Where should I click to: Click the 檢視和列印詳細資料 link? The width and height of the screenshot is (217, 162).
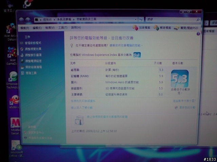click(x=83, y=101)
